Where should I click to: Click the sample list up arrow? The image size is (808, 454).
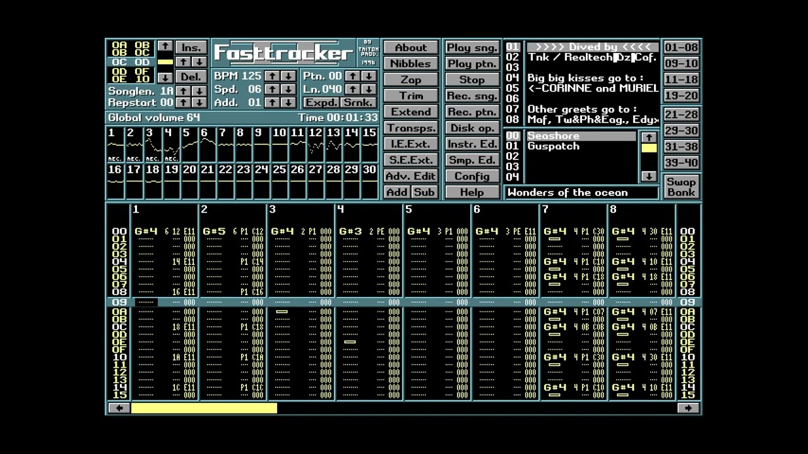(x=649, y=137)
